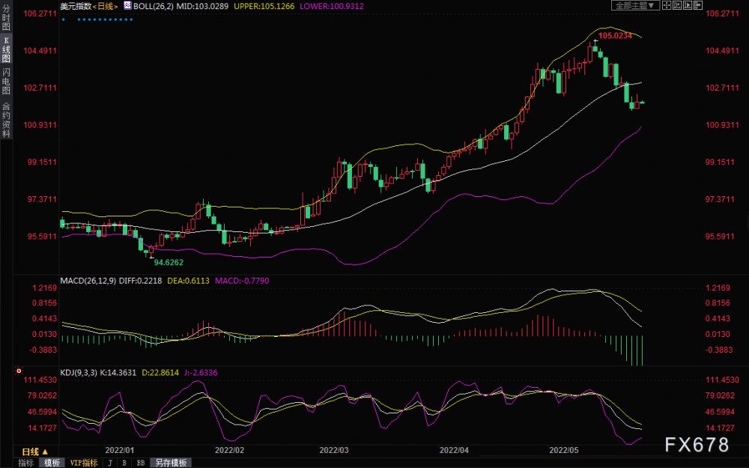Click the first blue dot marker
The image size is (749, 468).
pyautogui.click(x=64, y=19)
